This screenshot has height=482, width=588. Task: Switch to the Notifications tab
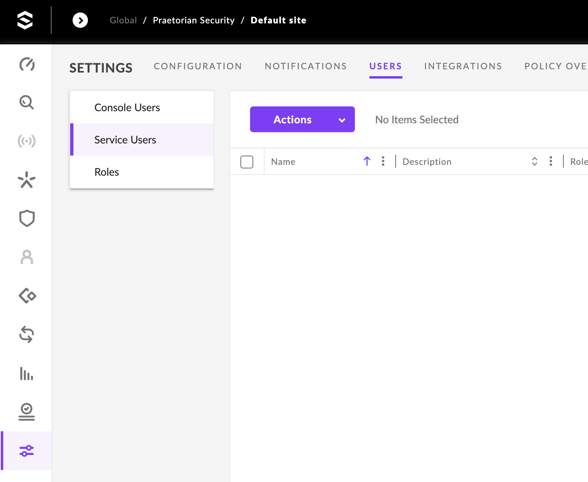pyautogui.click(x=306, y=66)
